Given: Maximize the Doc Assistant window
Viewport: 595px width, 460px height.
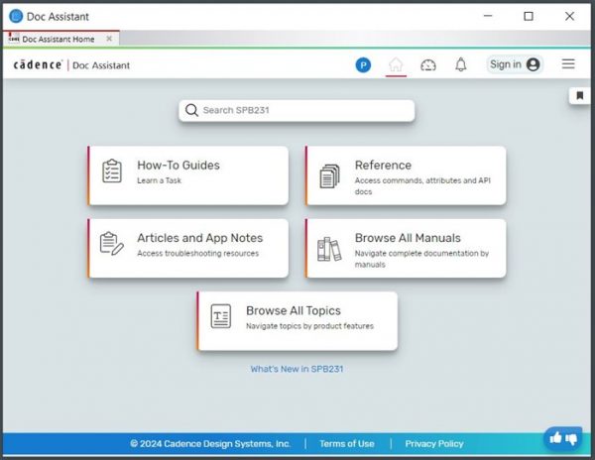Looking at the screenshot, I should [529, 16].
